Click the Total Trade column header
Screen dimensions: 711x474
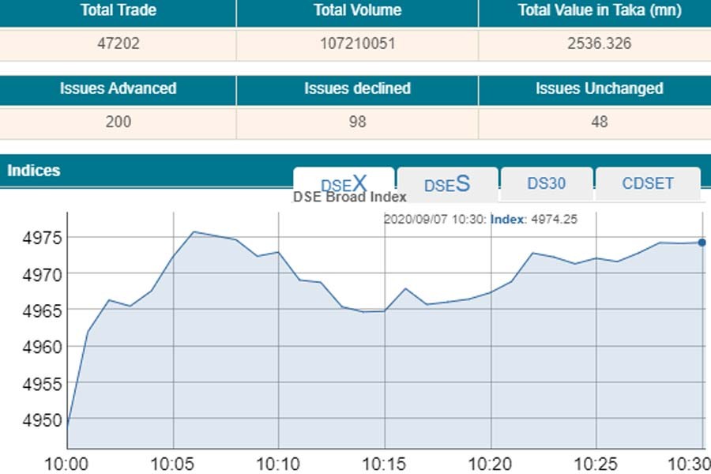pos(118,11)
